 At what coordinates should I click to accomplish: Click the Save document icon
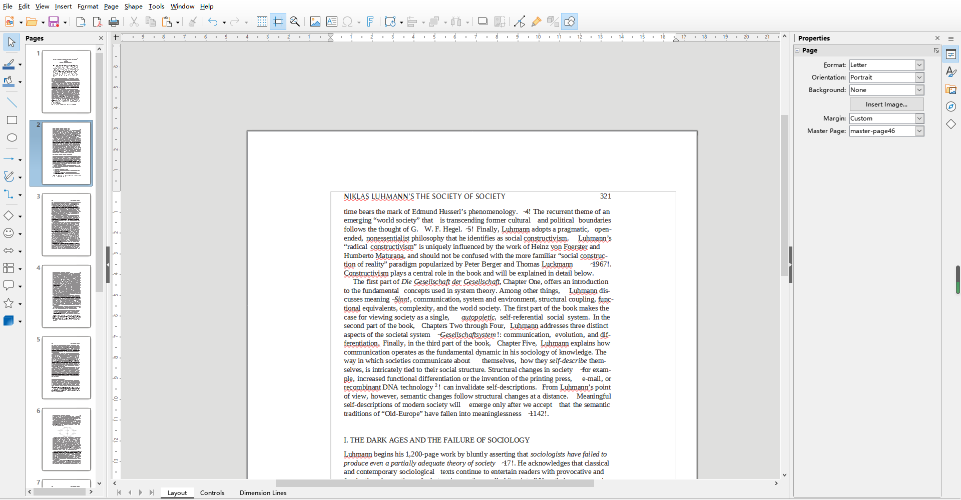[54, 21]
